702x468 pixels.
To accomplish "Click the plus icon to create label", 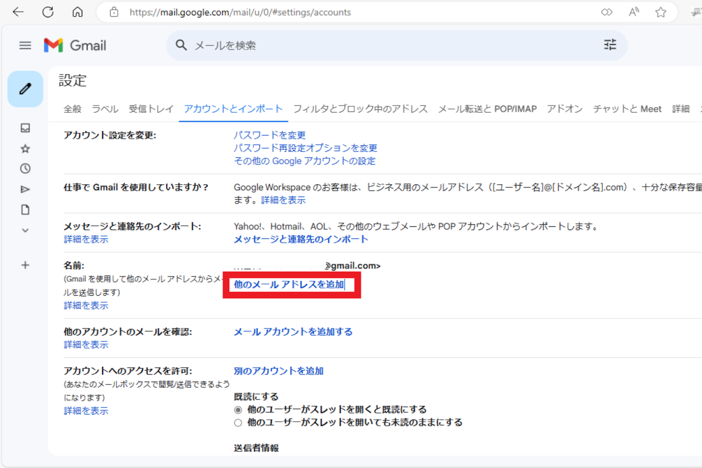I will [x=25, y=265].
